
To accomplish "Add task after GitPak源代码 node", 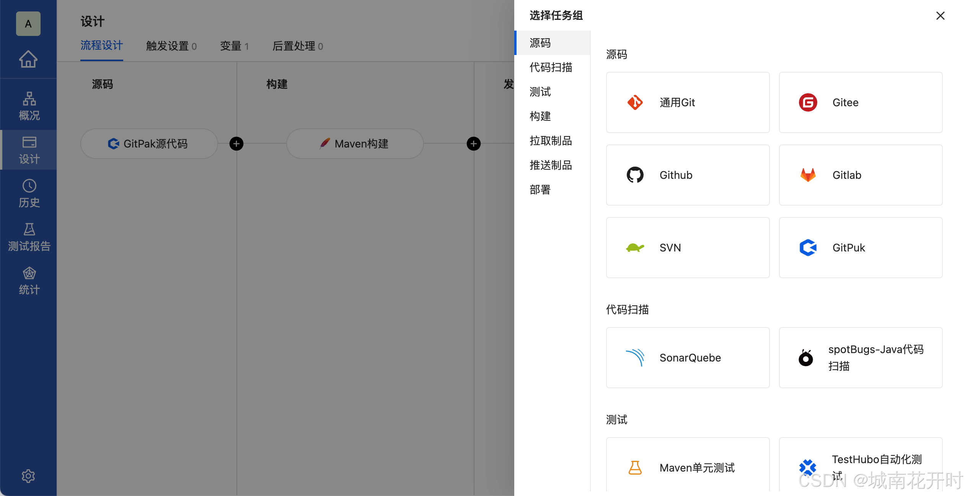I will [x=236, y=144].
